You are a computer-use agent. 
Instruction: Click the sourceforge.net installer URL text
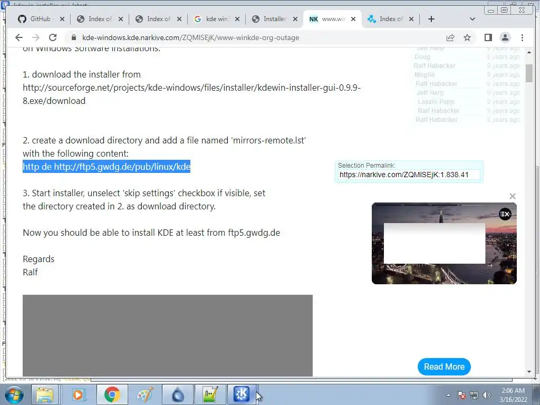tap(191, 94)
